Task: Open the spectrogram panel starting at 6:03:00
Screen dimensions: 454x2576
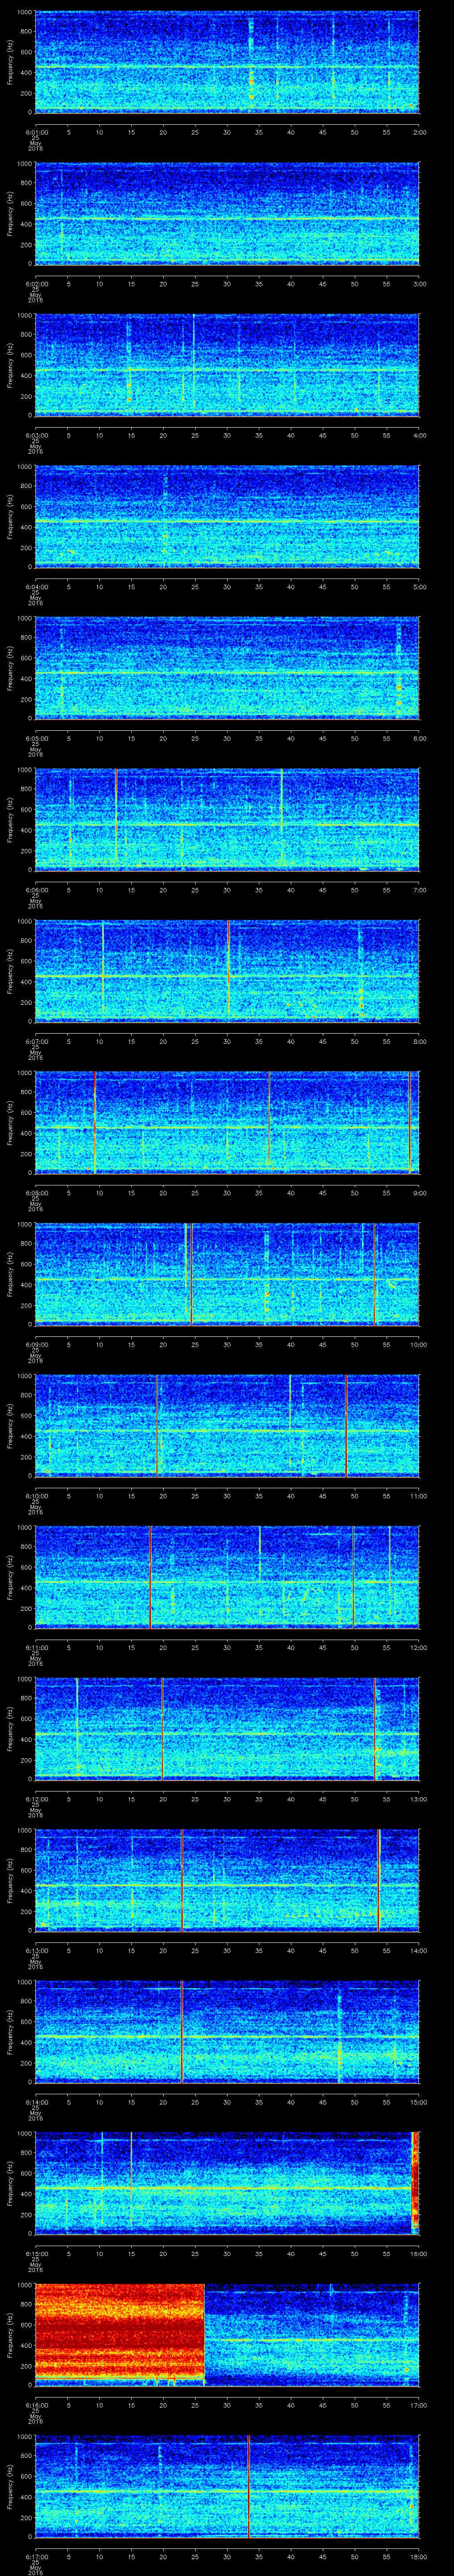Action: [227, 364]
